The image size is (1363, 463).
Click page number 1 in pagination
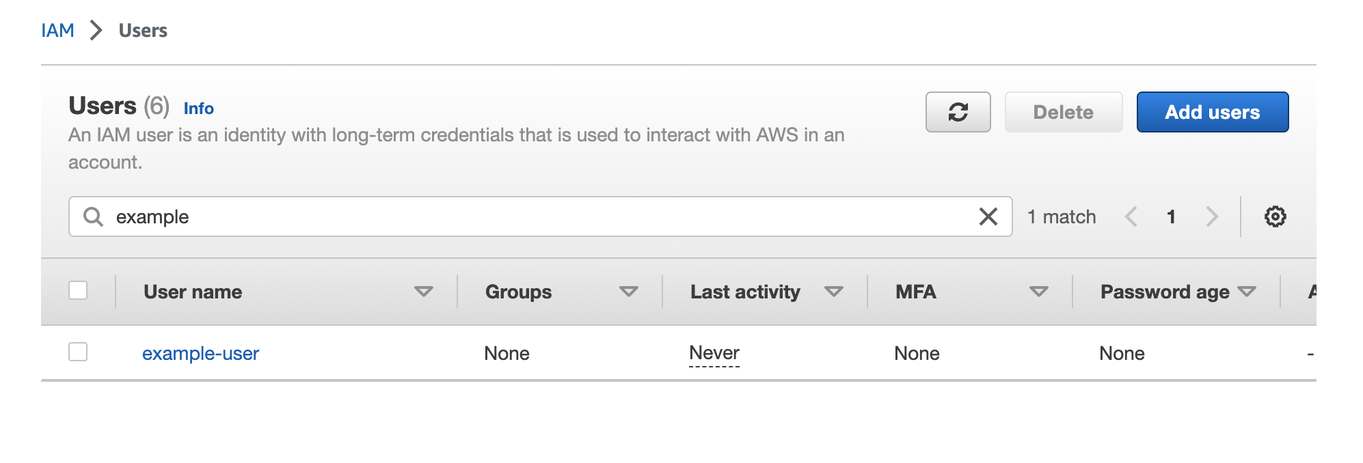click(x=1172, y=217)
